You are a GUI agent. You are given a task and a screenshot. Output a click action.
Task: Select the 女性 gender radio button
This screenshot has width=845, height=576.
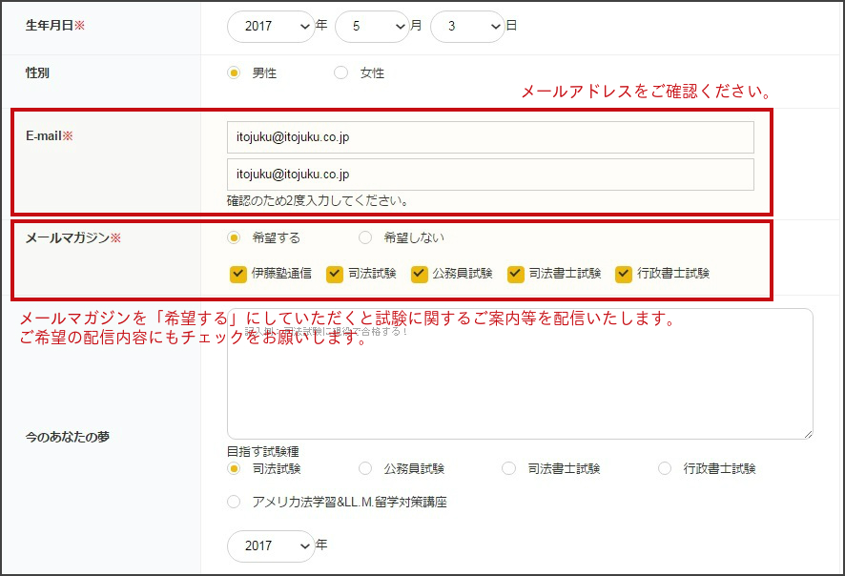[x=340, y=72]
